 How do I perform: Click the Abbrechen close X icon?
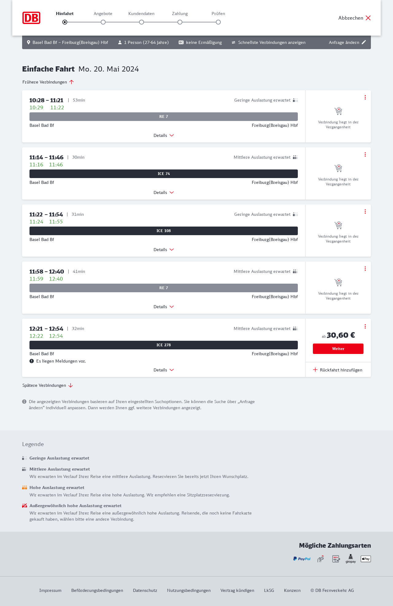[368, 18]
